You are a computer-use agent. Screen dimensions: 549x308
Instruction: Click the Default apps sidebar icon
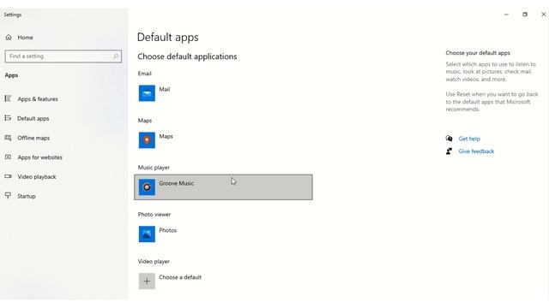point(8,118)
